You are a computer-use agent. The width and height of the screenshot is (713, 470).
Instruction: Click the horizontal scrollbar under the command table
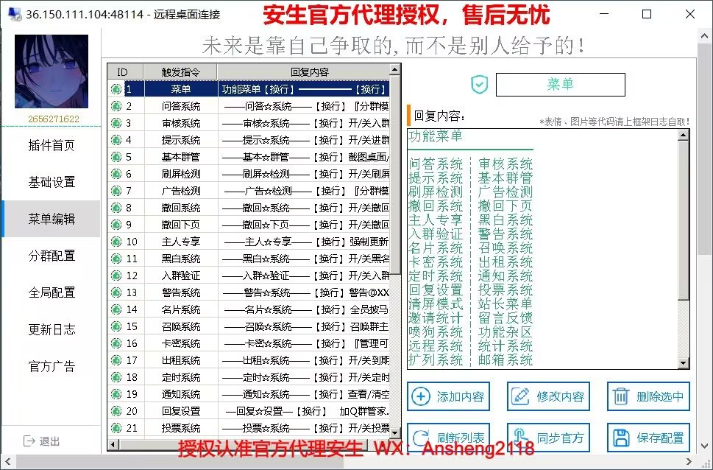tap(250, 443)
